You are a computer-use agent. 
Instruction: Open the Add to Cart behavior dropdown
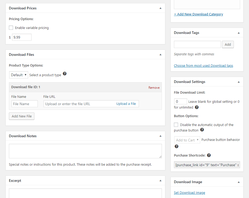point(187,140)
